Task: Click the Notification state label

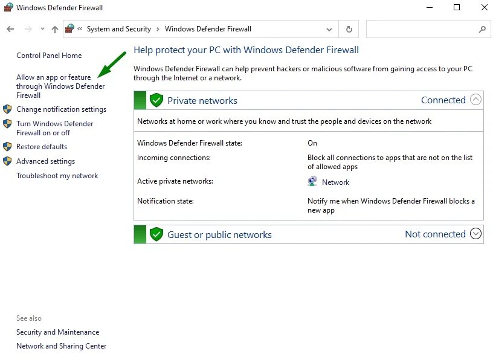Action: pos(166,201)
